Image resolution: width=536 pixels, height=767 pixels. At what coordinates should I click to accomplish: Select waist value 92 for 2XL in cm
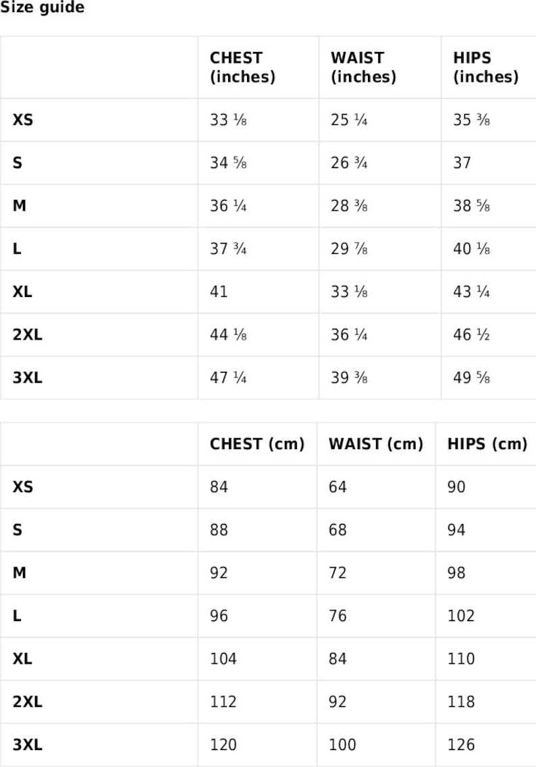click(338, 702)
